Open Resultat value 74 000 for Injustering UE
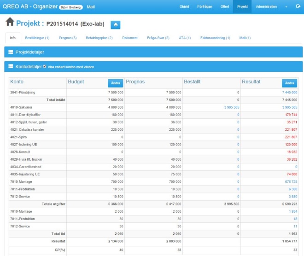Screen dimensions: 304x256 tap(292, 174)
